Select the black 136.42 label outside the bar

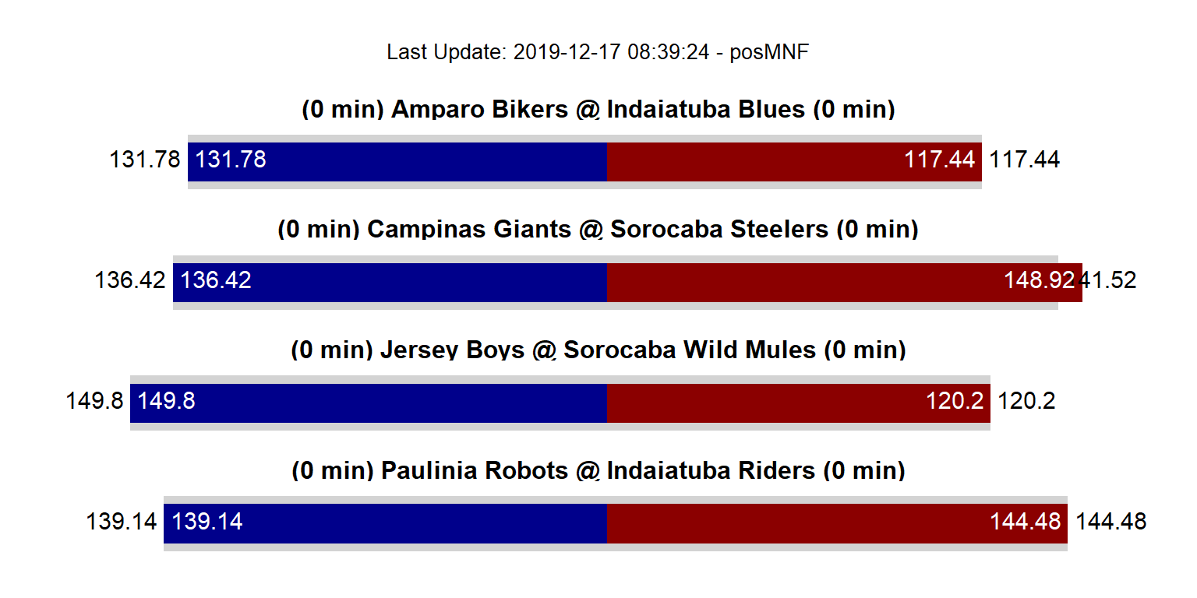(130, 280)
